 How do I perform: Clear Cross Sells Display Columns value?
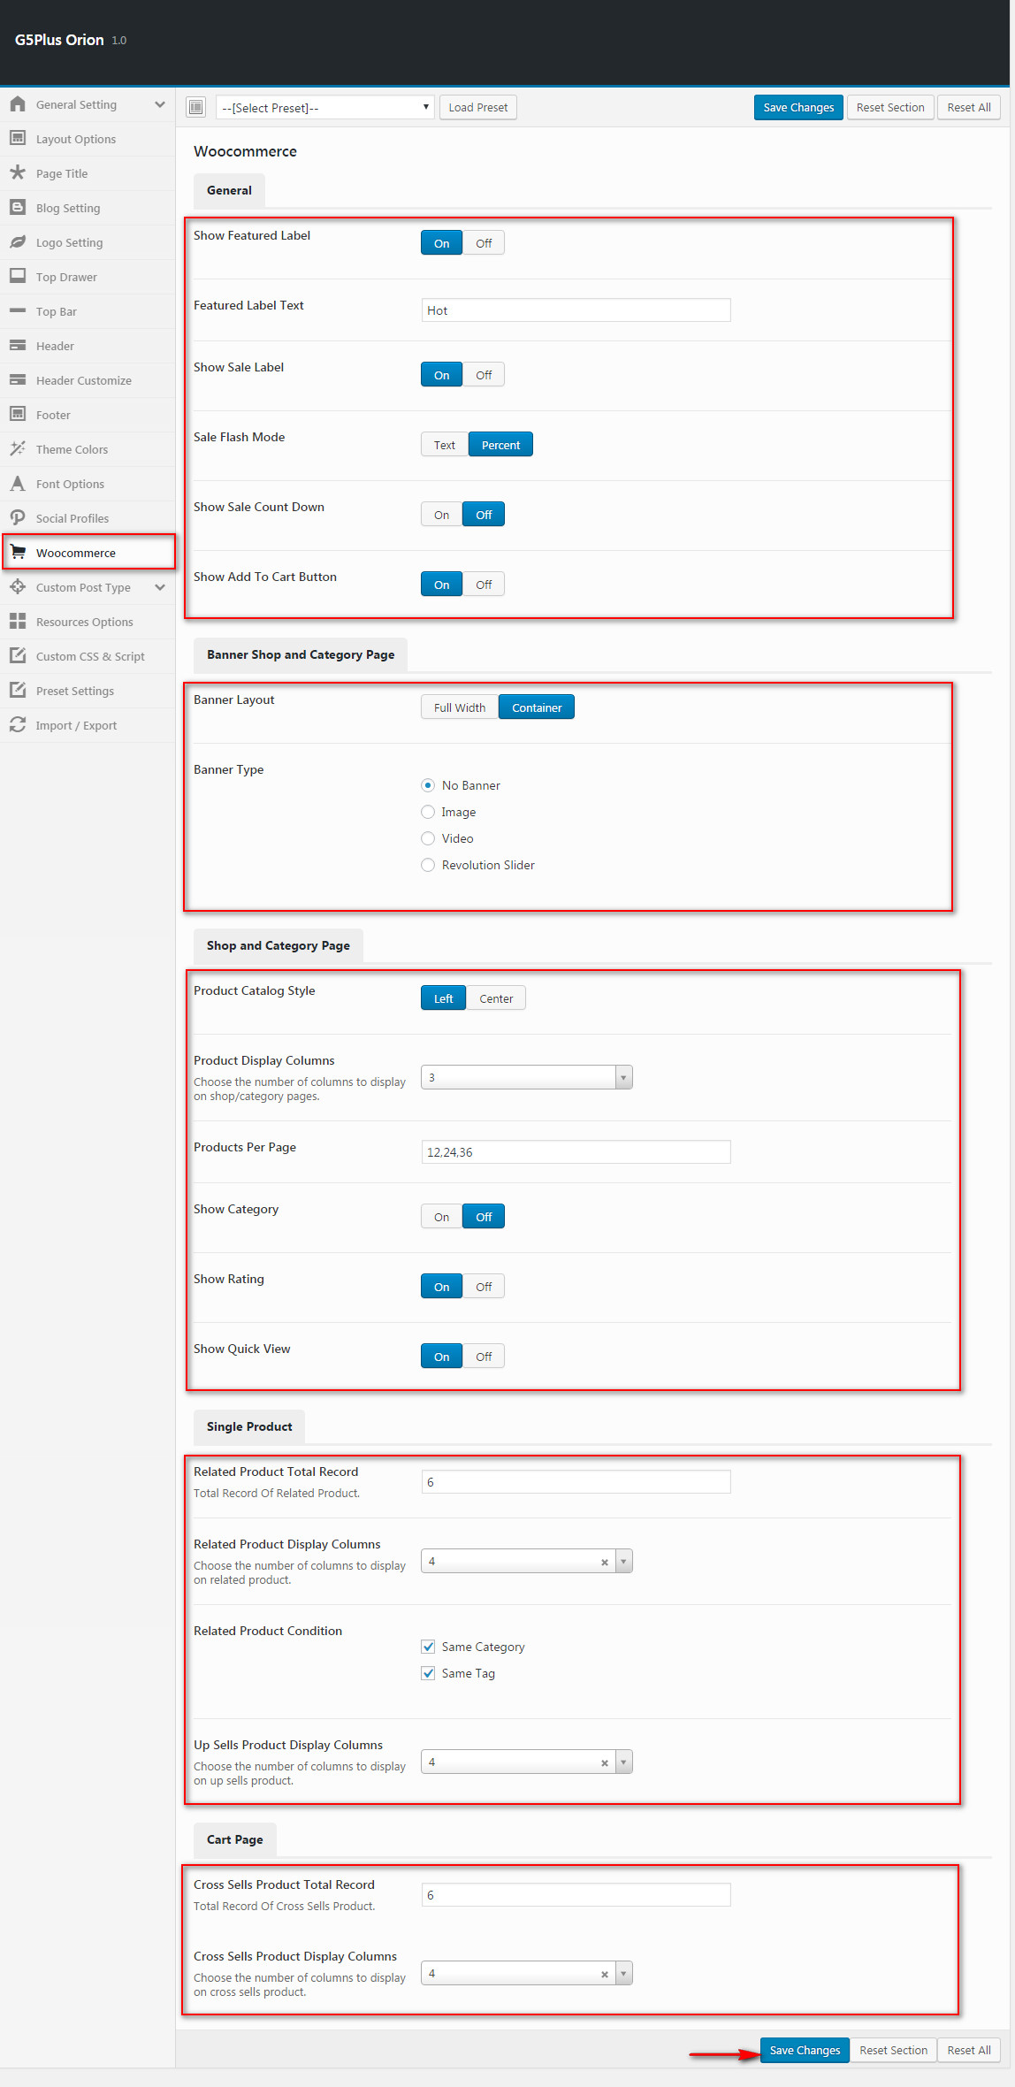tap(605, 1975)
